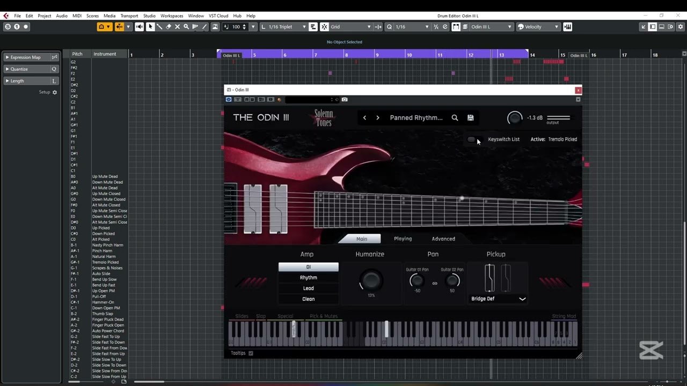Screen dimensions: 687x386
Task: Toggle Show Lower Zone panel icon
Action: pos(661,27)
